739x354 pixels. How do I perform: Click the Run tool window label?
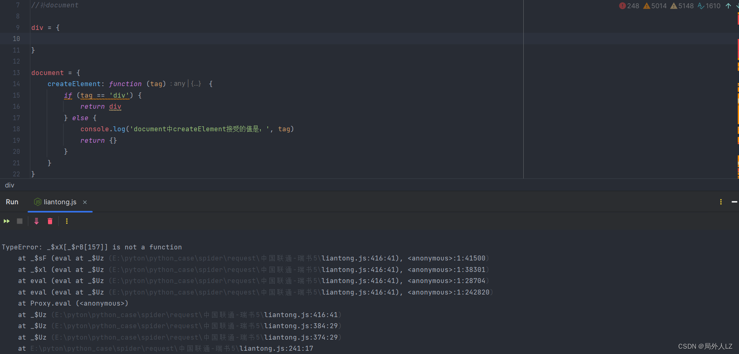[12, 202]
